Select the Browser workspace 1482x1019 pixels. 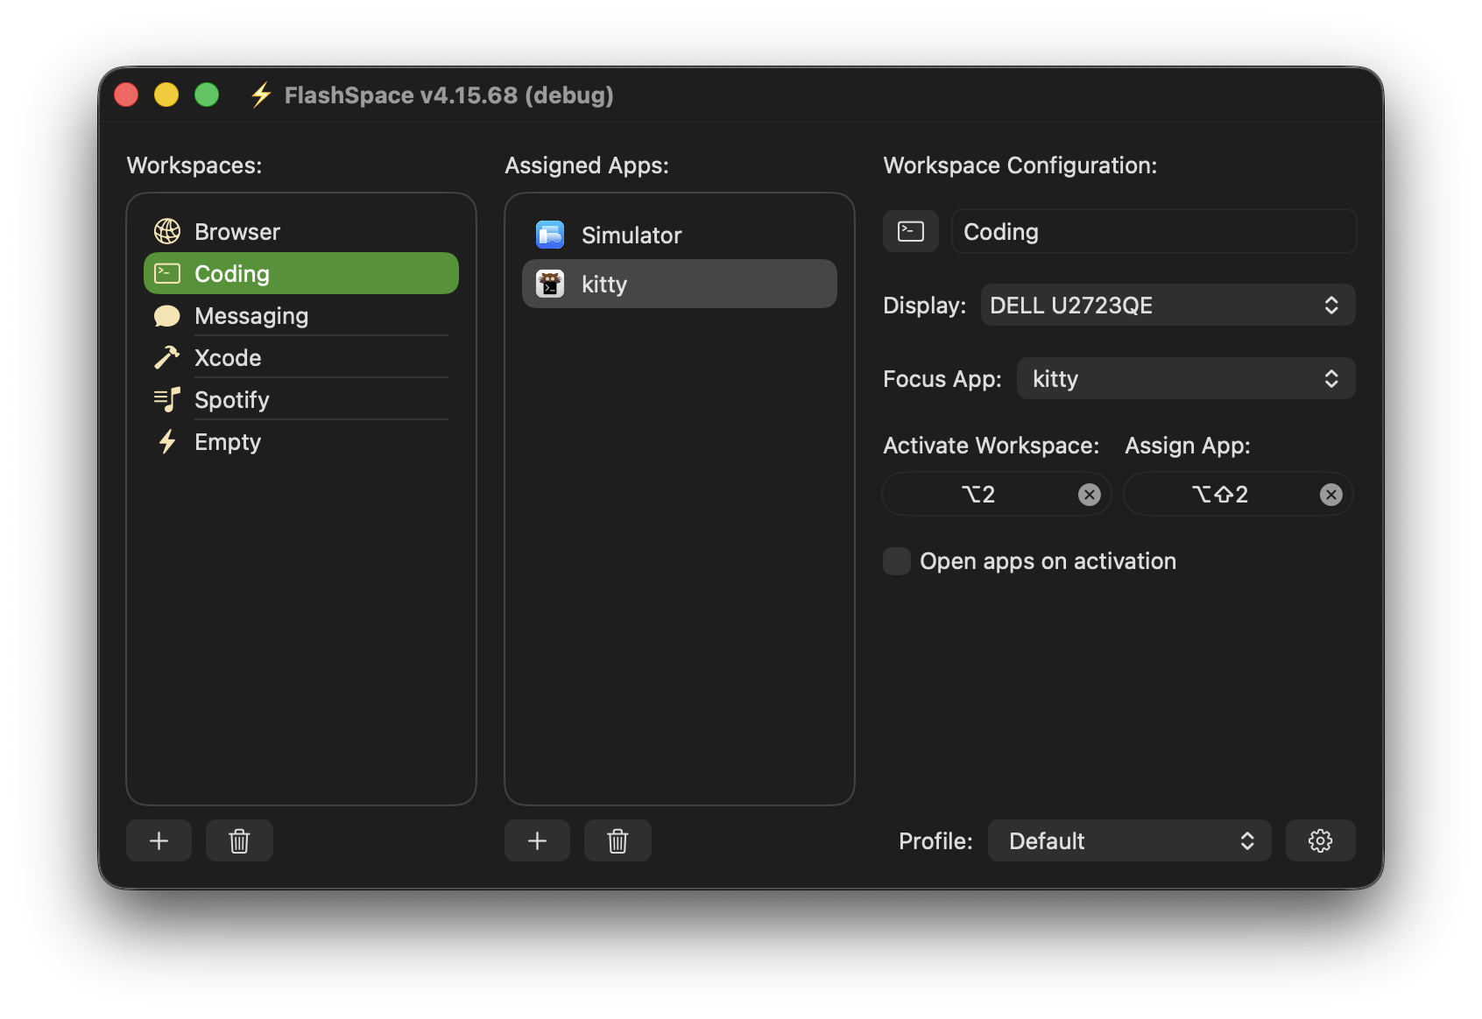301,231
